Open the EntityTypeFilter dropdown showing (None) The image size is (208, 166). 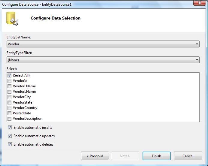point(103,60)
